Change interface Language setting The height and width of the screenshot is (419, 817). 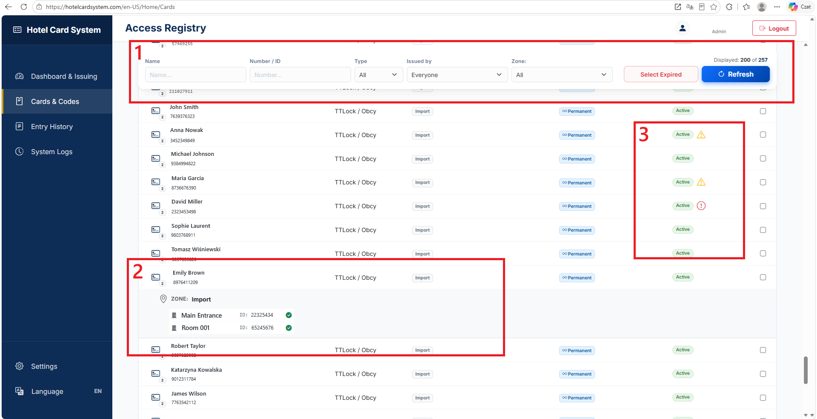57,391
